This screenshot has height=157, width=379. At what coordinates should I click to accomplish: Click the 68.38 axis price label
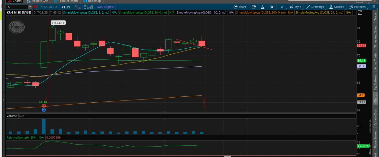pos(361,66)
